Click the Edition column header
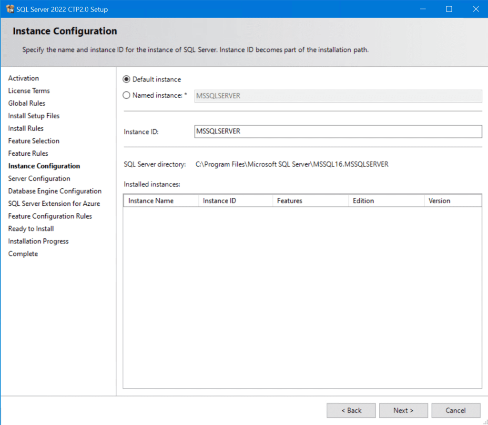This screenshot has height=425, width=488. (386, 201)
